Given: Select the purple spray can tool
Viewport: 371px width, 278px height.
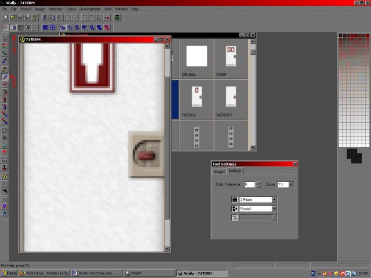Looking at the screenshot, I should (5, 107).
